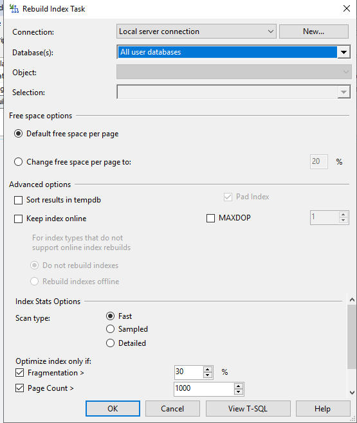Click the scroll up arrow near Index Stats Options
This screenshot has width=357, height=423.
point(352,300)
